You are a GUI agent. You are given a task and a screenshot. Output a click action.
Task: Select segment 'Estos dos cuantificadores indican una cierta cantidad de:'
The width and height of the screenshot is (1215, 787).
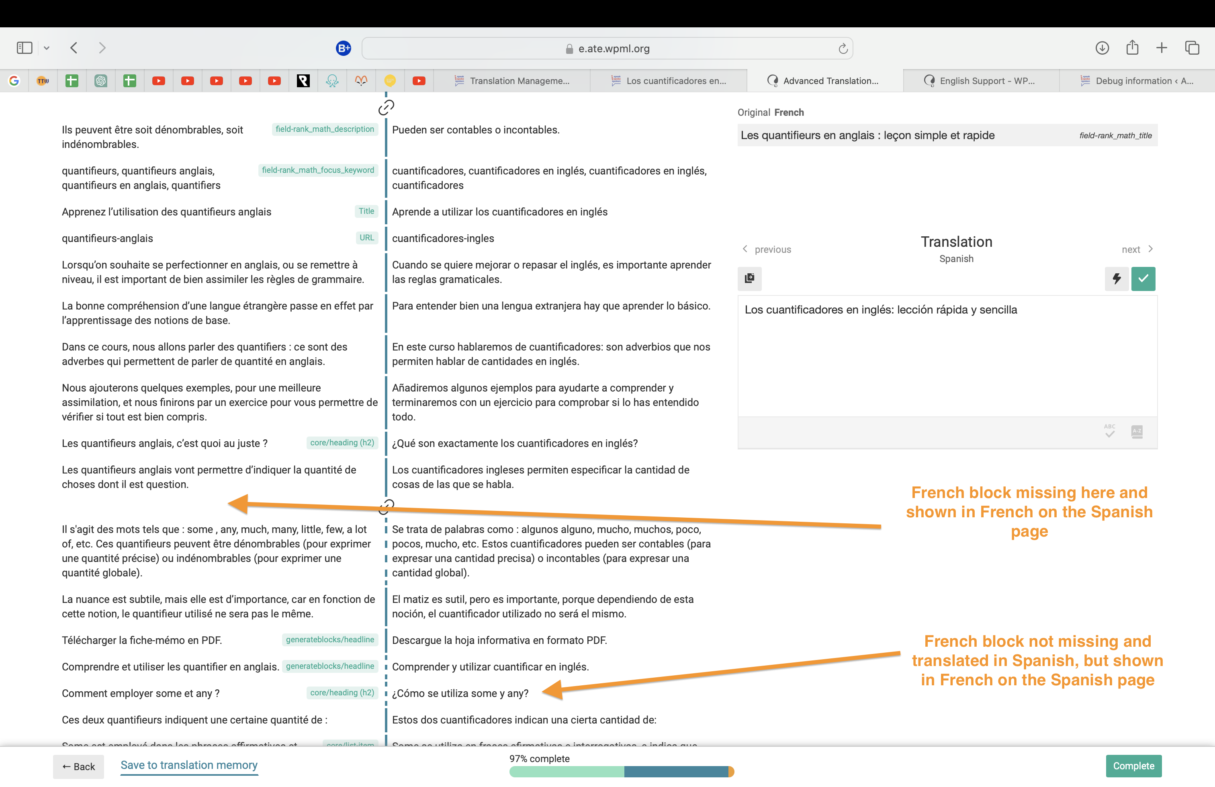524,720
